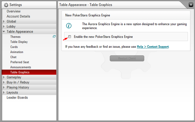Click the Settings gear icon

[x=6, y=5]
